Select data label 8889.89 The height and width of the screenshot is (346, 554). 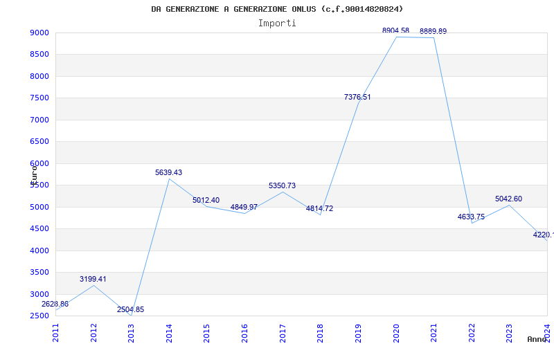tap(434, 31)
